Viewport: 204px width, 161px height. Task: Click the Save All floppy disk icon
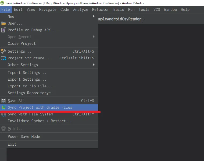[x=3, y=101]
